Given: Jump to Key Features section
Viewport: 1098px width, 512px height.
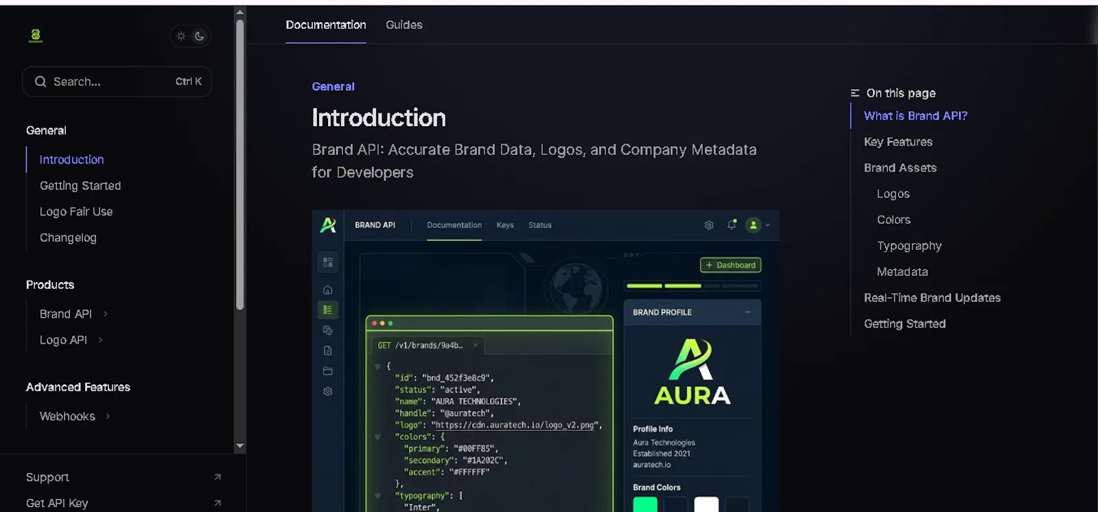Looking at the screenshot, I should [898, 142].
